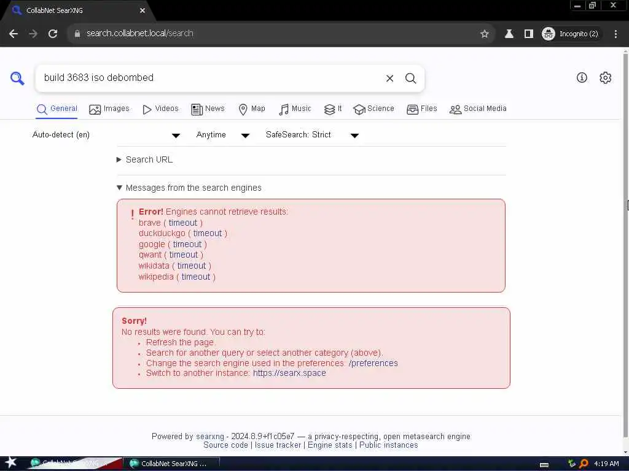Screen dimensions: 629x471
Task: Bookmark this page with star icon
Action: pyautogui.click(x=485, y=34)
